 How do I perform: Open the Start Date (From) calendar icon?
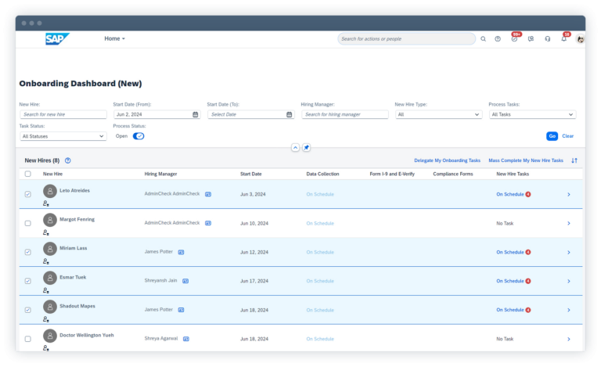196,114
